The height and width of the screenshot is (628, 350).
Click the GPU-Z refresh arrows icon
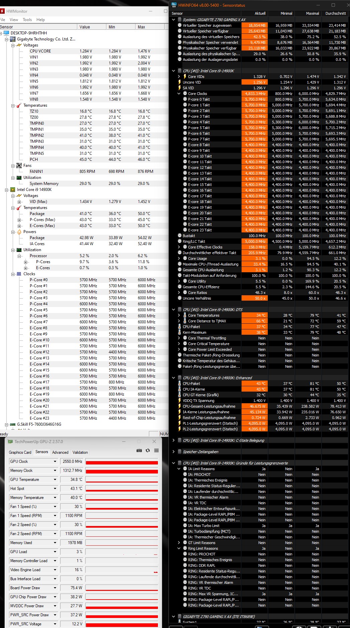tap(148, 450)
